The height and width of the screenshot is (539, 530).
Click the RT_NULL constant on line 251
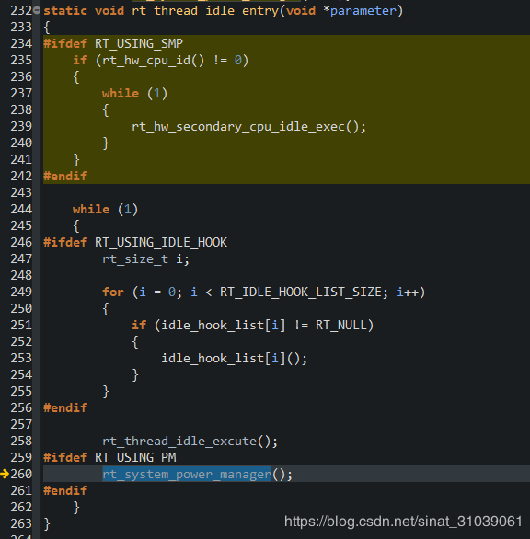point(340,326)
